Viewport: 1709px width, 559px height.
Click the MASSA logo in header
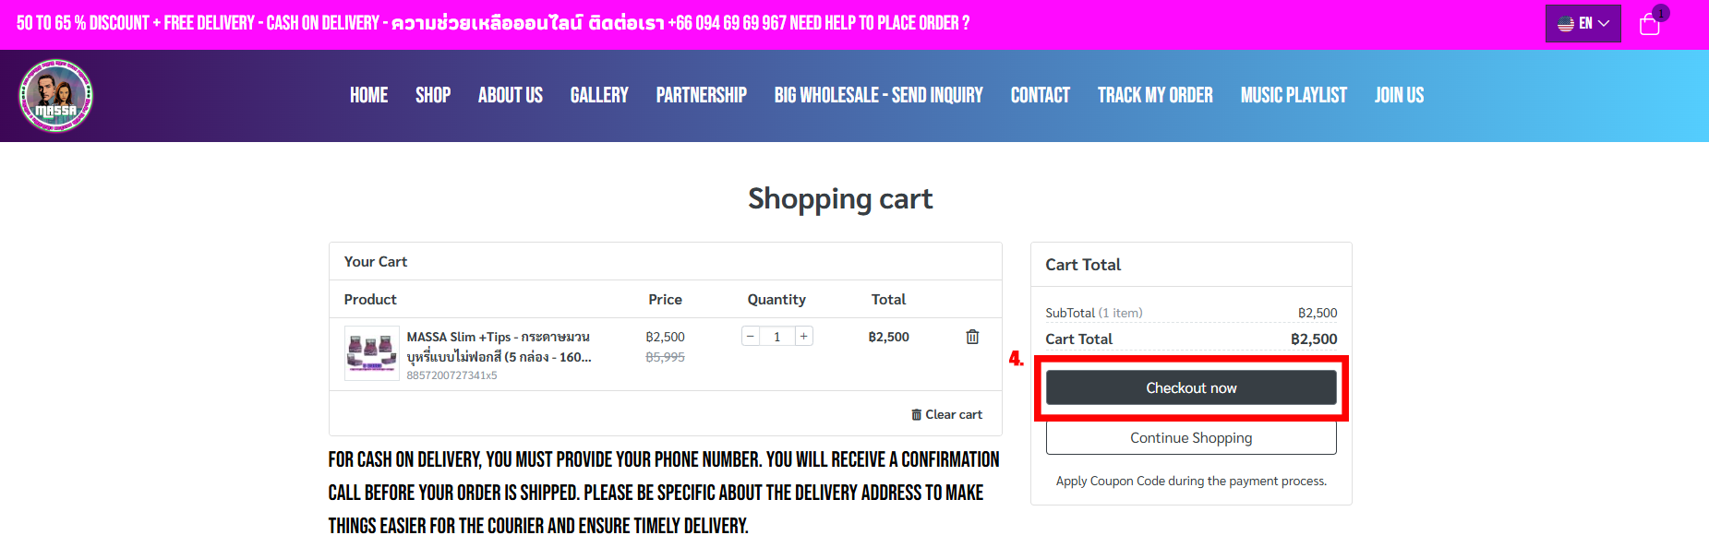pyautogui.click(x=56, y=96)
